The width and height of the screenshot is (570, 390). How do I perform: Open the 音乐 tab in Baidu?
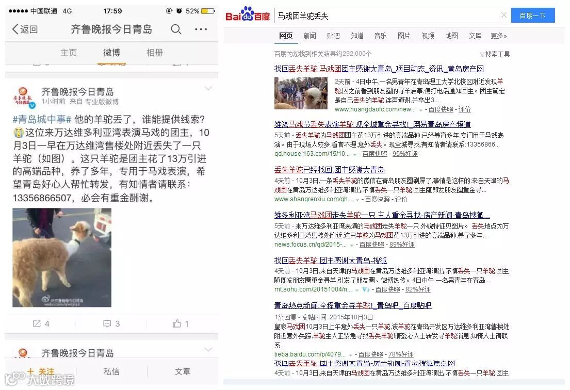pyautogui.click(x=381, y=36)
